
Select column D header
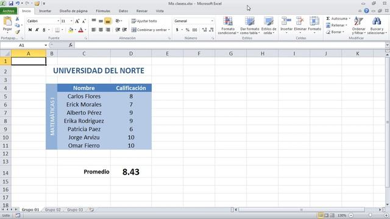click(131, 54)
